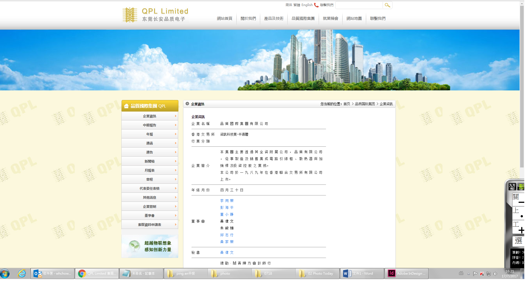Screen dimensions: 527x296
Task: Open Adobe InDesign from the taskbar
Action: pos(406,273)
